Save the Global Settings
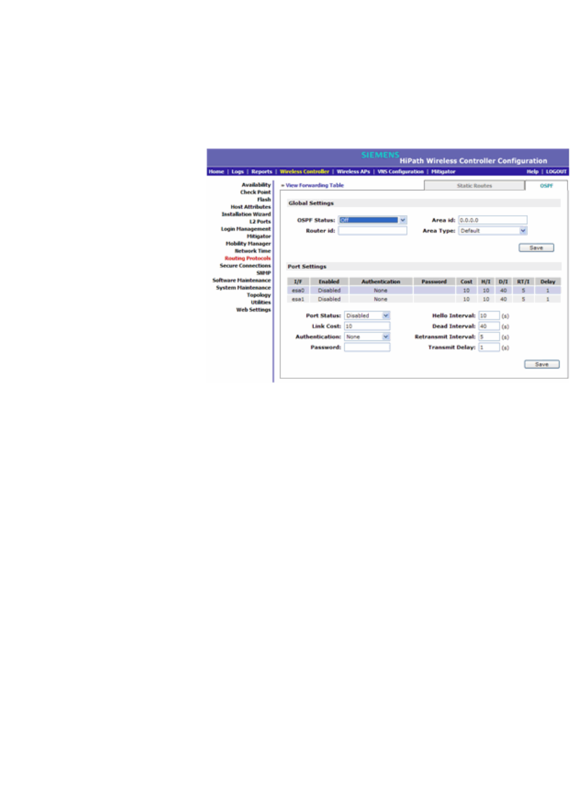Viewport: 570px width, 803px height. [x=536, y=248]
